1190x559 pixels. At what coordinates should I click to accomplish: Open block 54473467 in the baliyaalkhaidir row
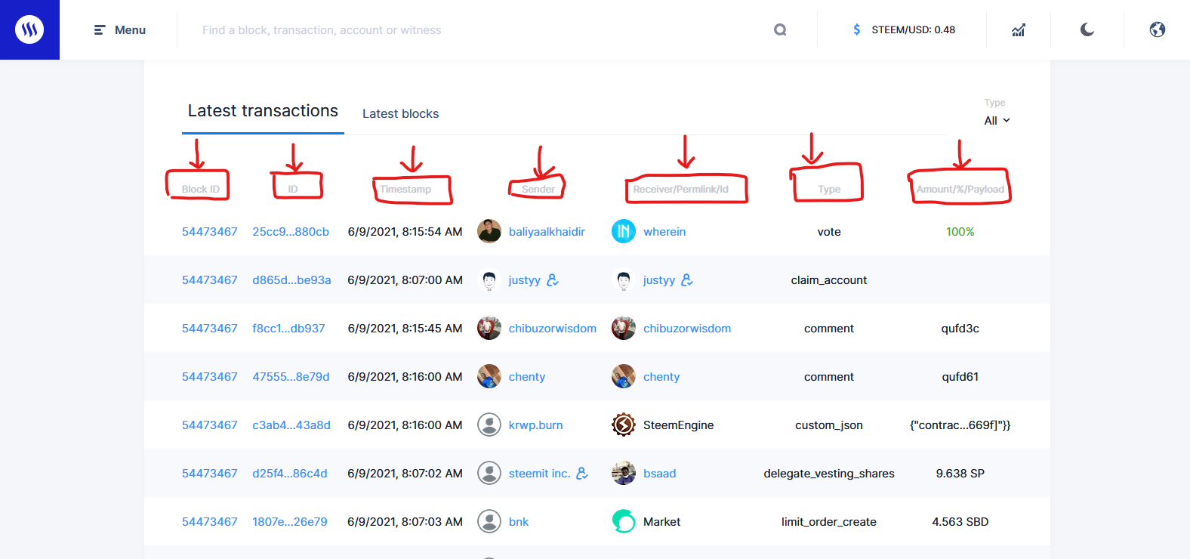click(x=210, y=232)
